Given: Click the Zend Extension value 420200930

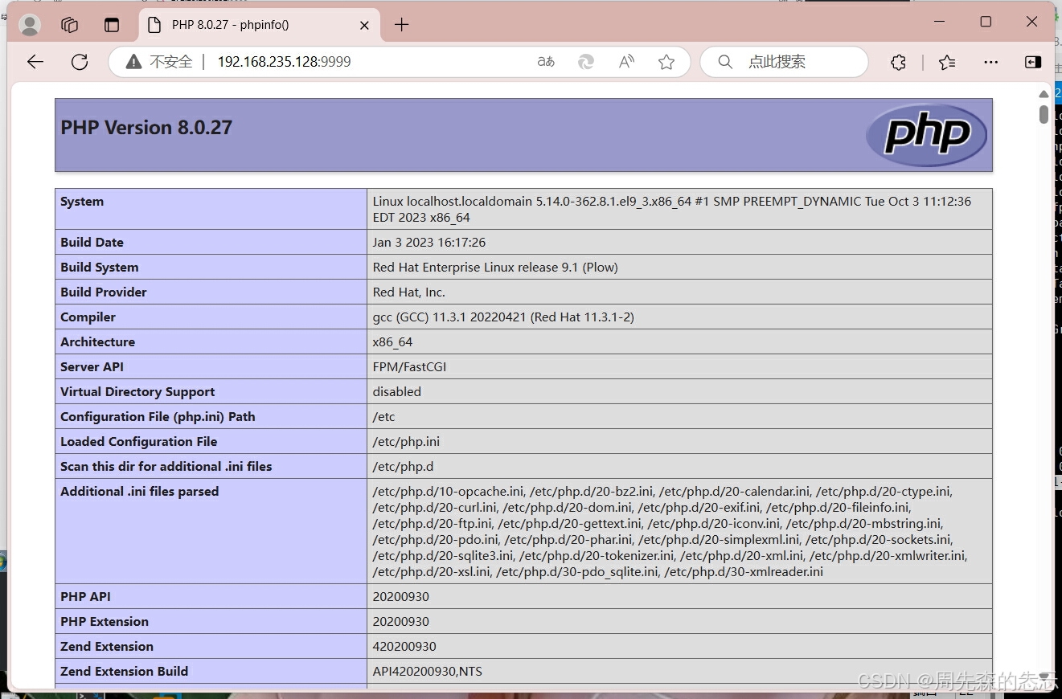Looking at the screenshot, I should 404,647.
